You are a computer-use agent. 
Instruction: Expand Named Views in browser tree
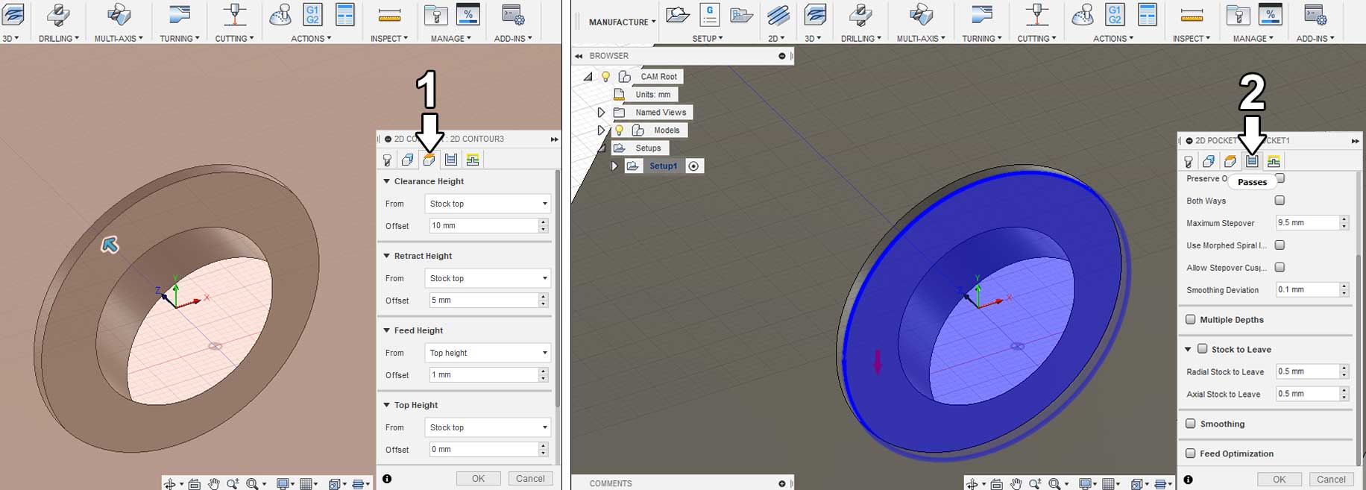(601, 112)
